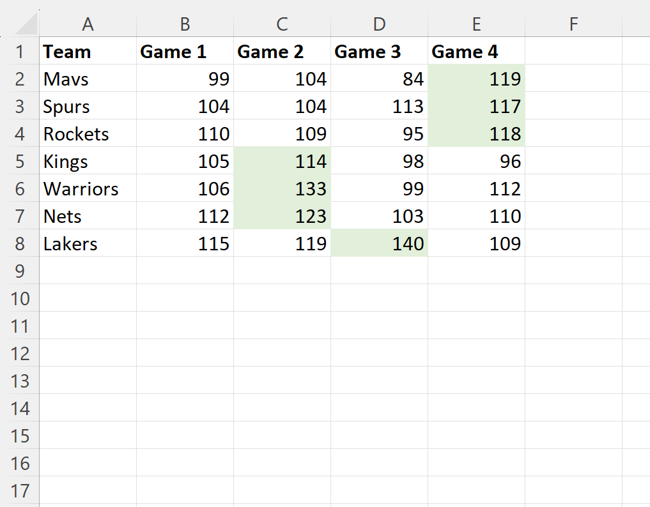650x507 pixels.
Task: Select the Game 1 header cell
Action: click(185, 52)
